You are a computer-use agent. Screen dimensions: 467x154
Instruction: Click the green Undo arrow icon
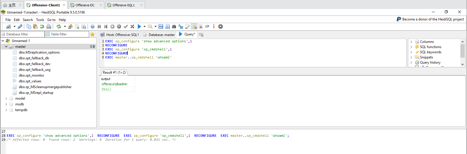point(42,26)
